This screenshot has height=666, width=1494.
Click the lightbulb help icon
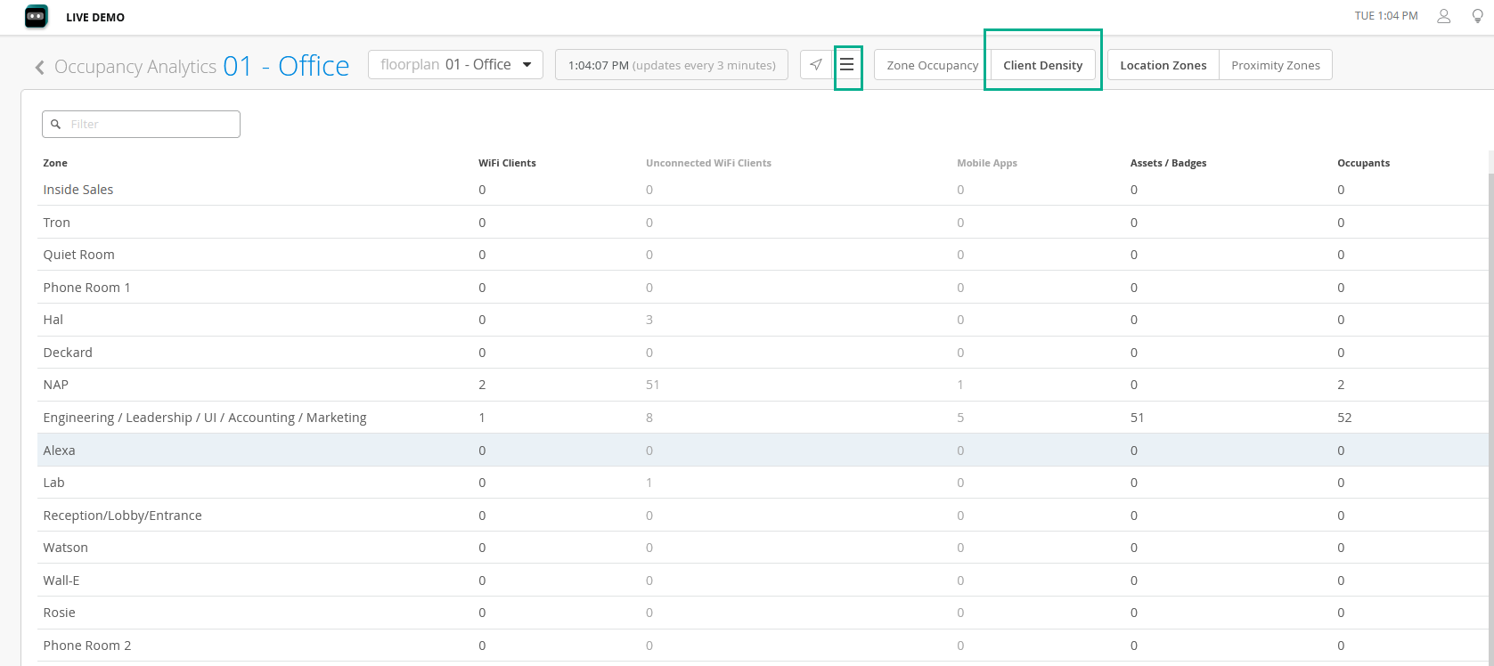coord(1477,16)
